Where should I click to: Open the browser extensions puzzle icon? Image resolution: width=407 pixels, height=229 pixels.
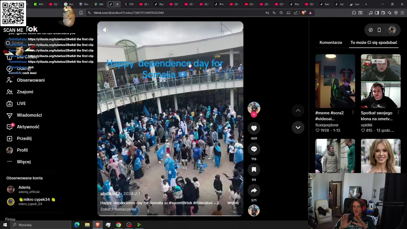[x=354, y=13]
